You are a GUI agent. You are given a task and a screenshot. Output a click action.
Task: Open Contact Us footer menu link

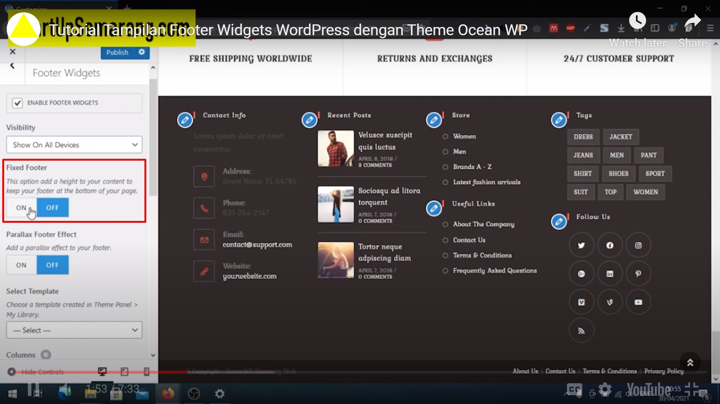(560, 371)
